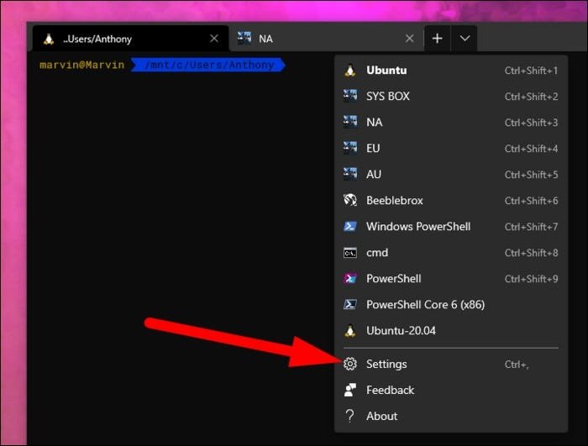
Task: Click the pink PowerShell icon
Action: pos(350,278)
